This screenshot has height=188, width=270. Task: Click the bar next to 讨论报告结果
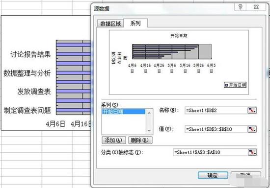point(74,54)
